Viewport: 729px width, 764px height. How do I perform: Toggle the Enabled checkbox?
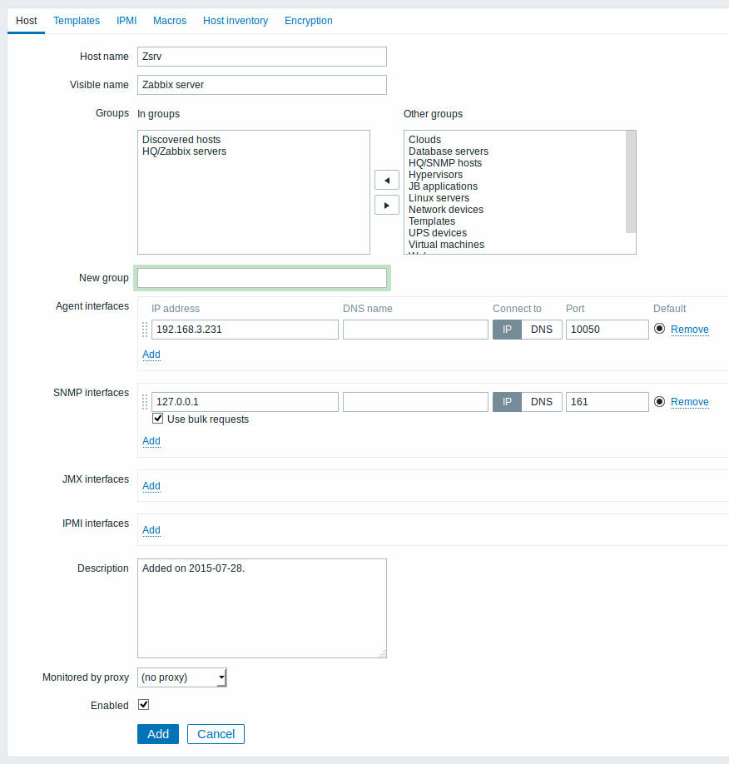(143, 705)
